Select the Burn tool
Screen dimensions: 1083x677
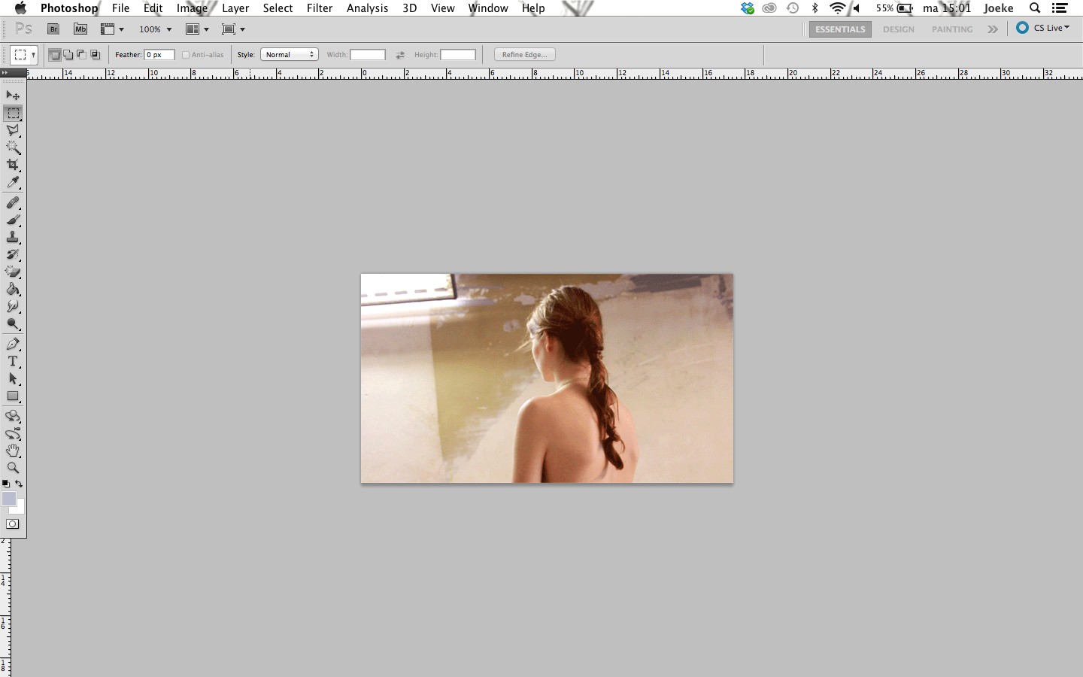(13, 324)
